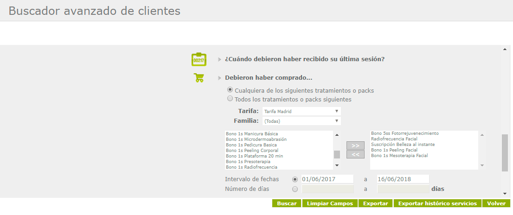This screenshot has width=513, height=215.
Task: Click the '<<' remove button
Action: click(x=355, y=155)
